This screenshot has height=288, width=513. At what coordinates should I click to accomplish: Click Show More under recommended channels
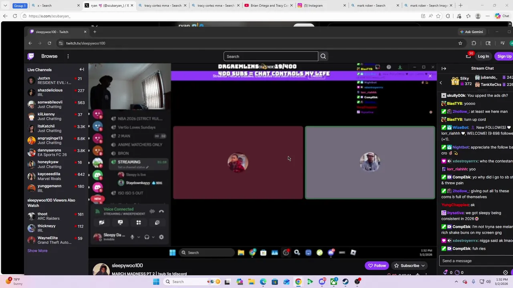tap(37, 251)
